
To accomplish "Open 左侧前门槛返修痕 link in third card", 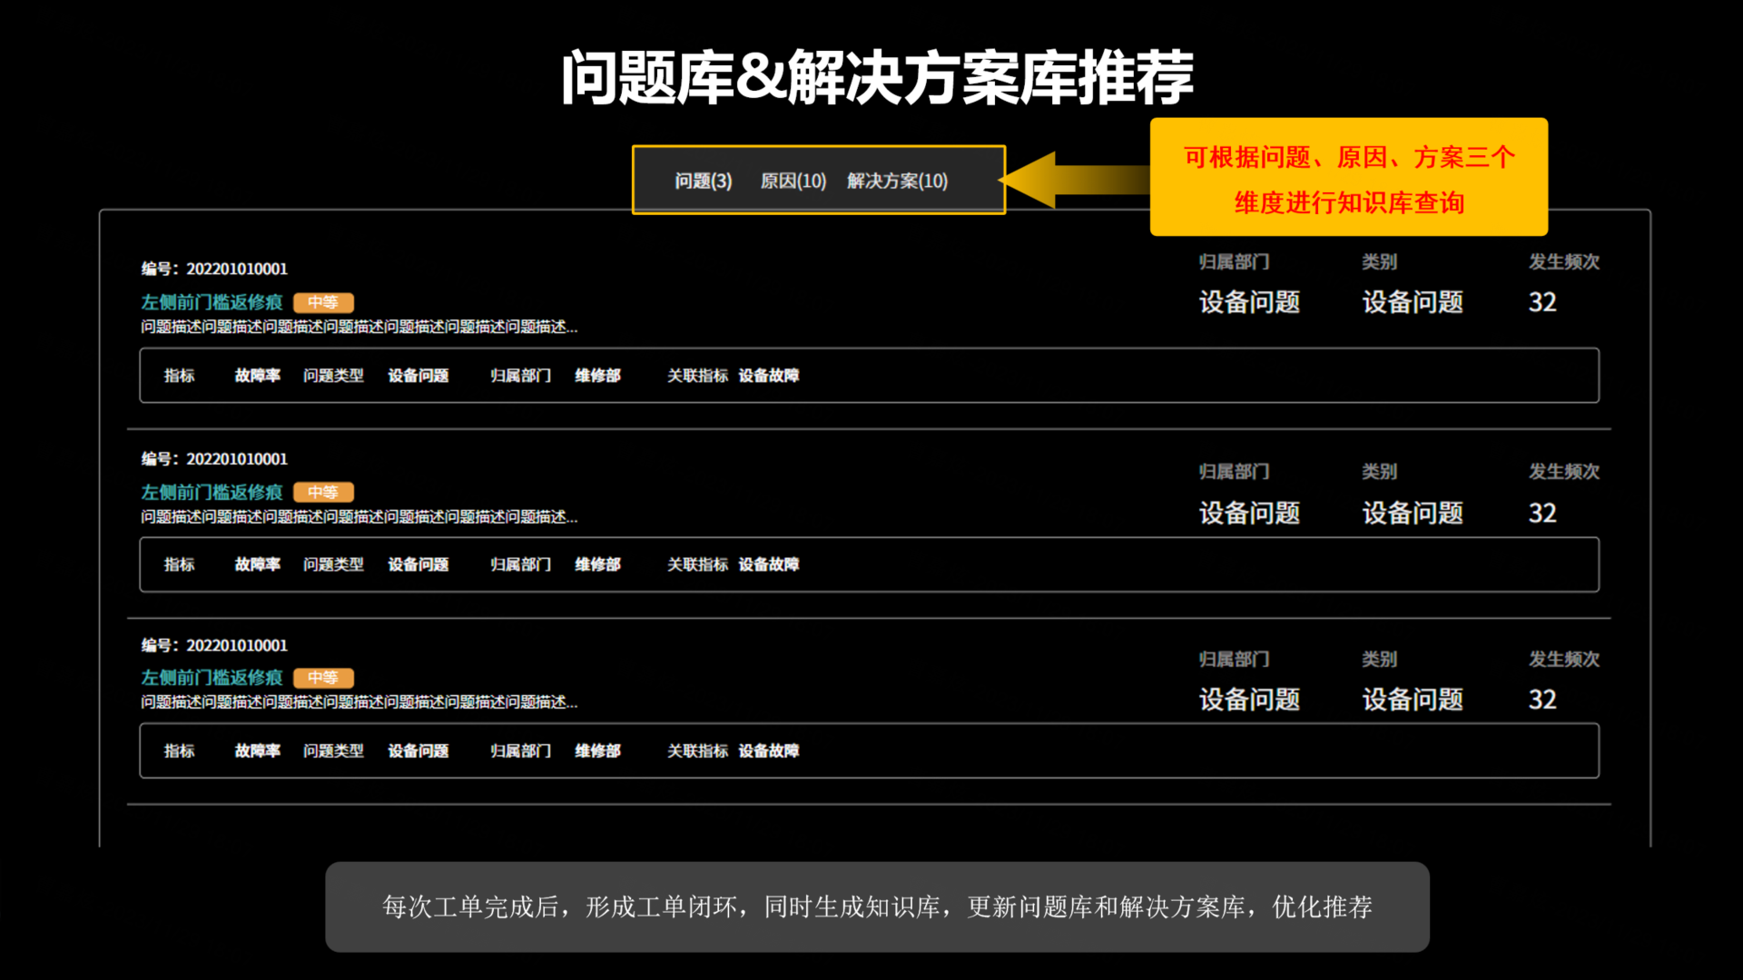I will (x=212, y=677).
